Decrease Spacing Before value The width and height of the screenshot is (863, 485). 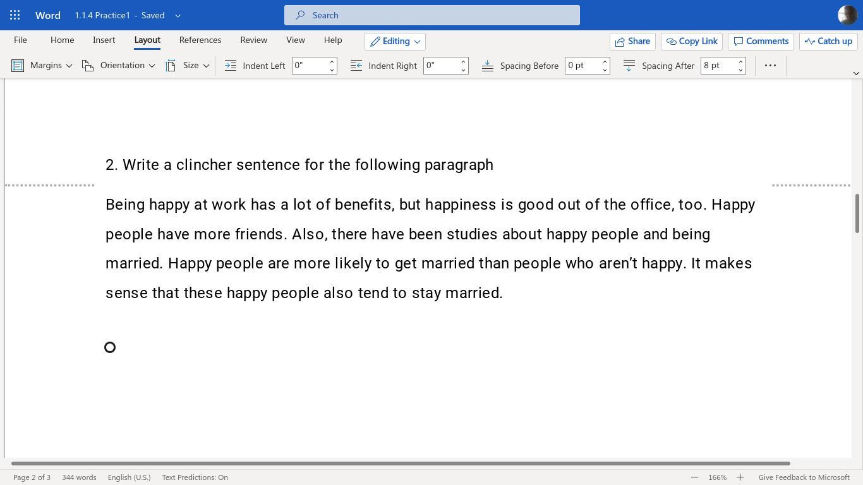pos(605,70)
